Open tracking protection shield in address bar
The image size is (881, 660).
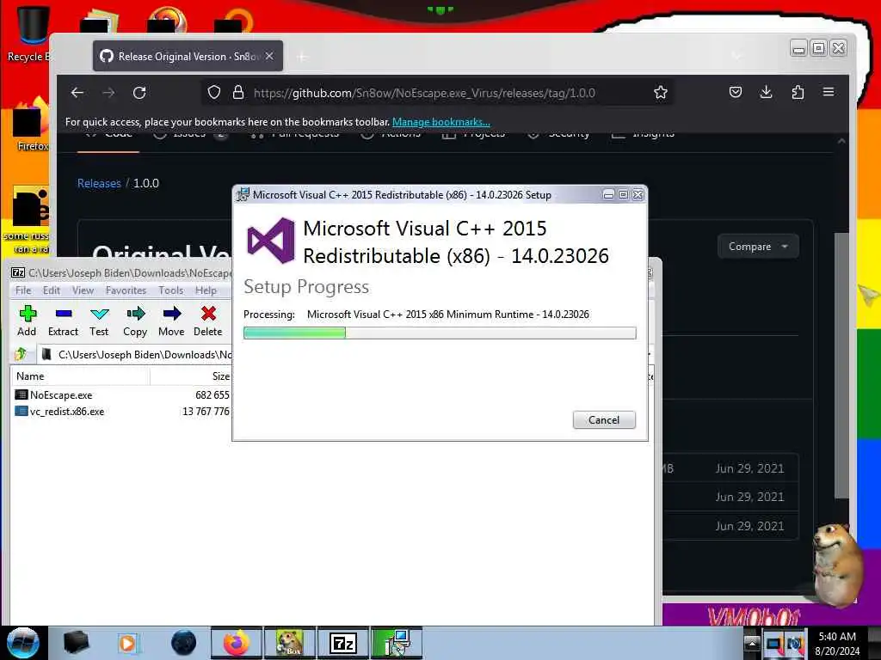pos(213,93)
